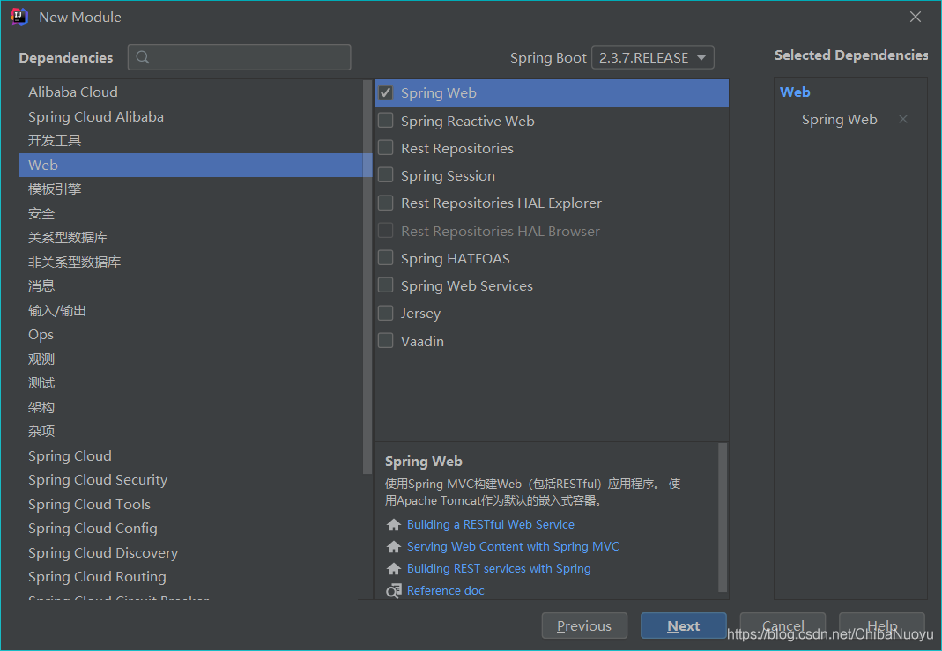Choose the Spring Cloud Security category
Viewport: 942px width, 651px height.
pyautogui.click(x=191, y=480)
